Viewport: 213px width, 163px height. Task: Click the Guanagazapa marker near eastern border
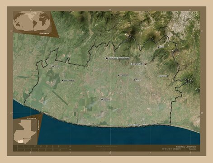click(167, 76)
